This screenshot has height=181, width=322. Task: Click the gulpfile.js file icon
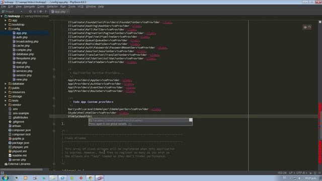pos(10,139)
